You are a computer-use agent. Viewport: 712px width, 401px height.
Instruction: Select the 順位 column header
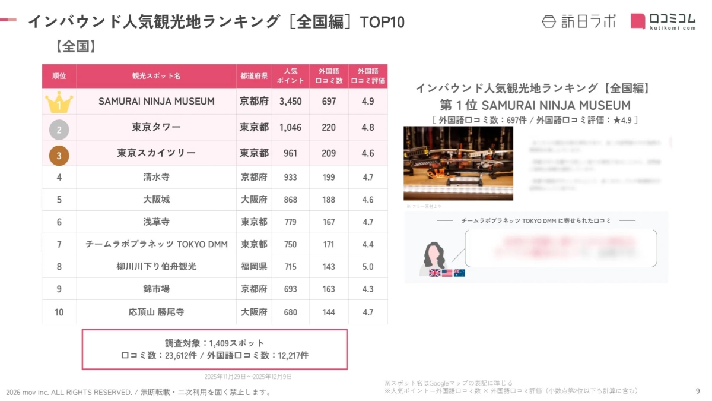pyautogui.click(x=59, y=75)
